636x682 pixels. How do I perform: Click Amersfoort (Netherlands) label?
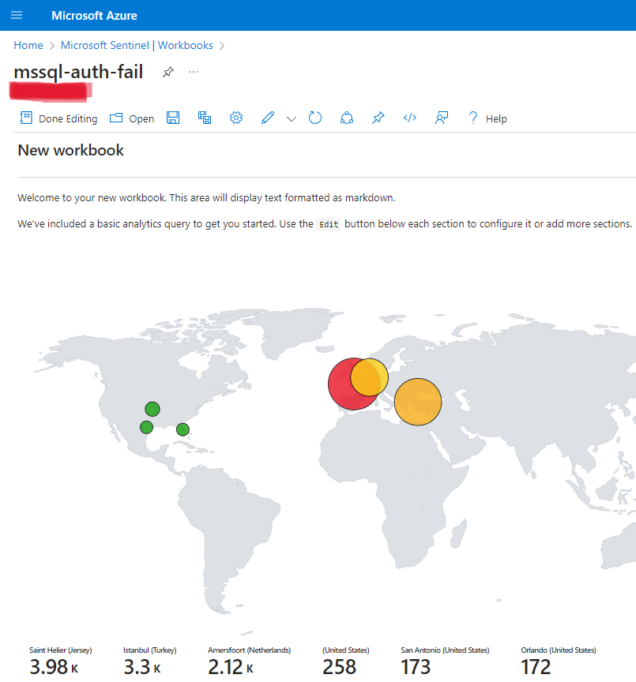pos(250,650)
